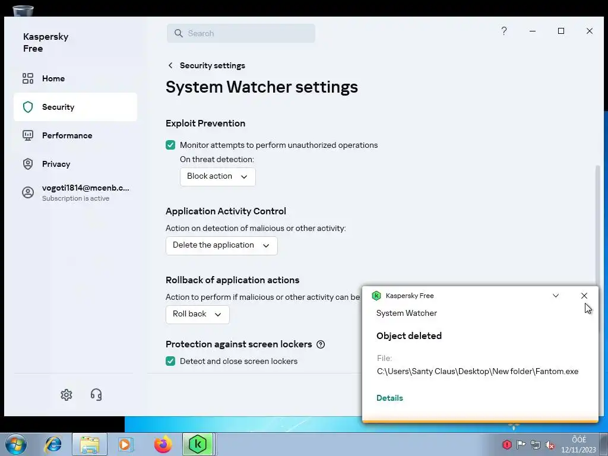Open Action Center flag tray icon

pyautogui.click(x=521, y=444)
